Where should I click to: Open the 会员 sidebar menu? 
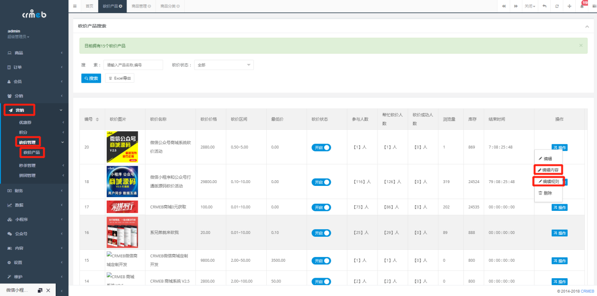point(34,81)
